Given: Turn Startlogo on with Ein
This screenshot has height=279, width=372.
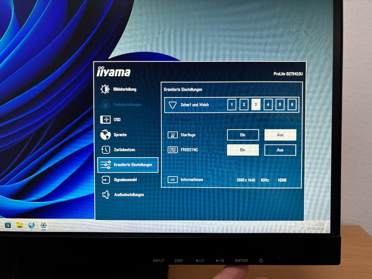Looking at the screenshot, I should pos(243,135).
